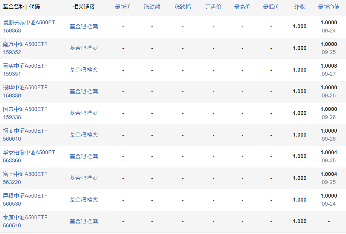Open the 泰康中证A500ETF fund name link
This screenshot has width=346, height=234.
click(x=25, y=217)
